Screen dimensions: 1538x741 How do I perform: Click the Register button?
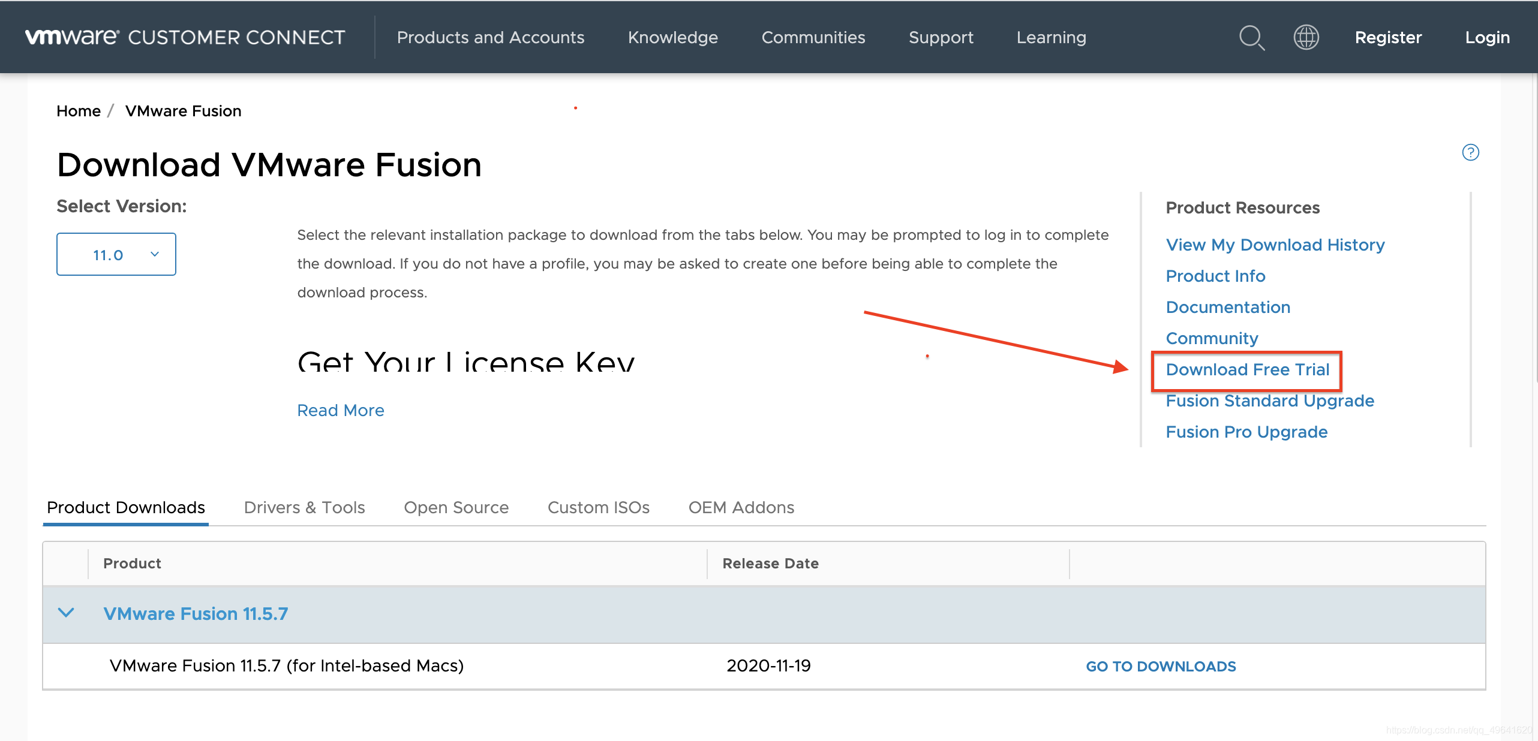pyautogui.click(x=1387, y=37)
